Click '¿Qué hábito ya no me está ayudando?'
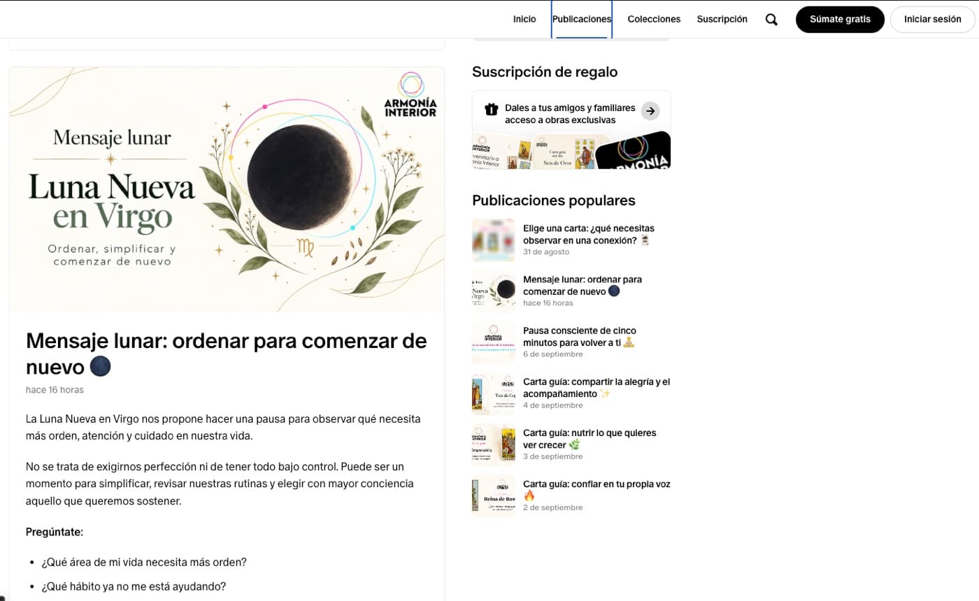Viewport: 979px width, 601px height. pyautogui.click(x=134, y=586)
